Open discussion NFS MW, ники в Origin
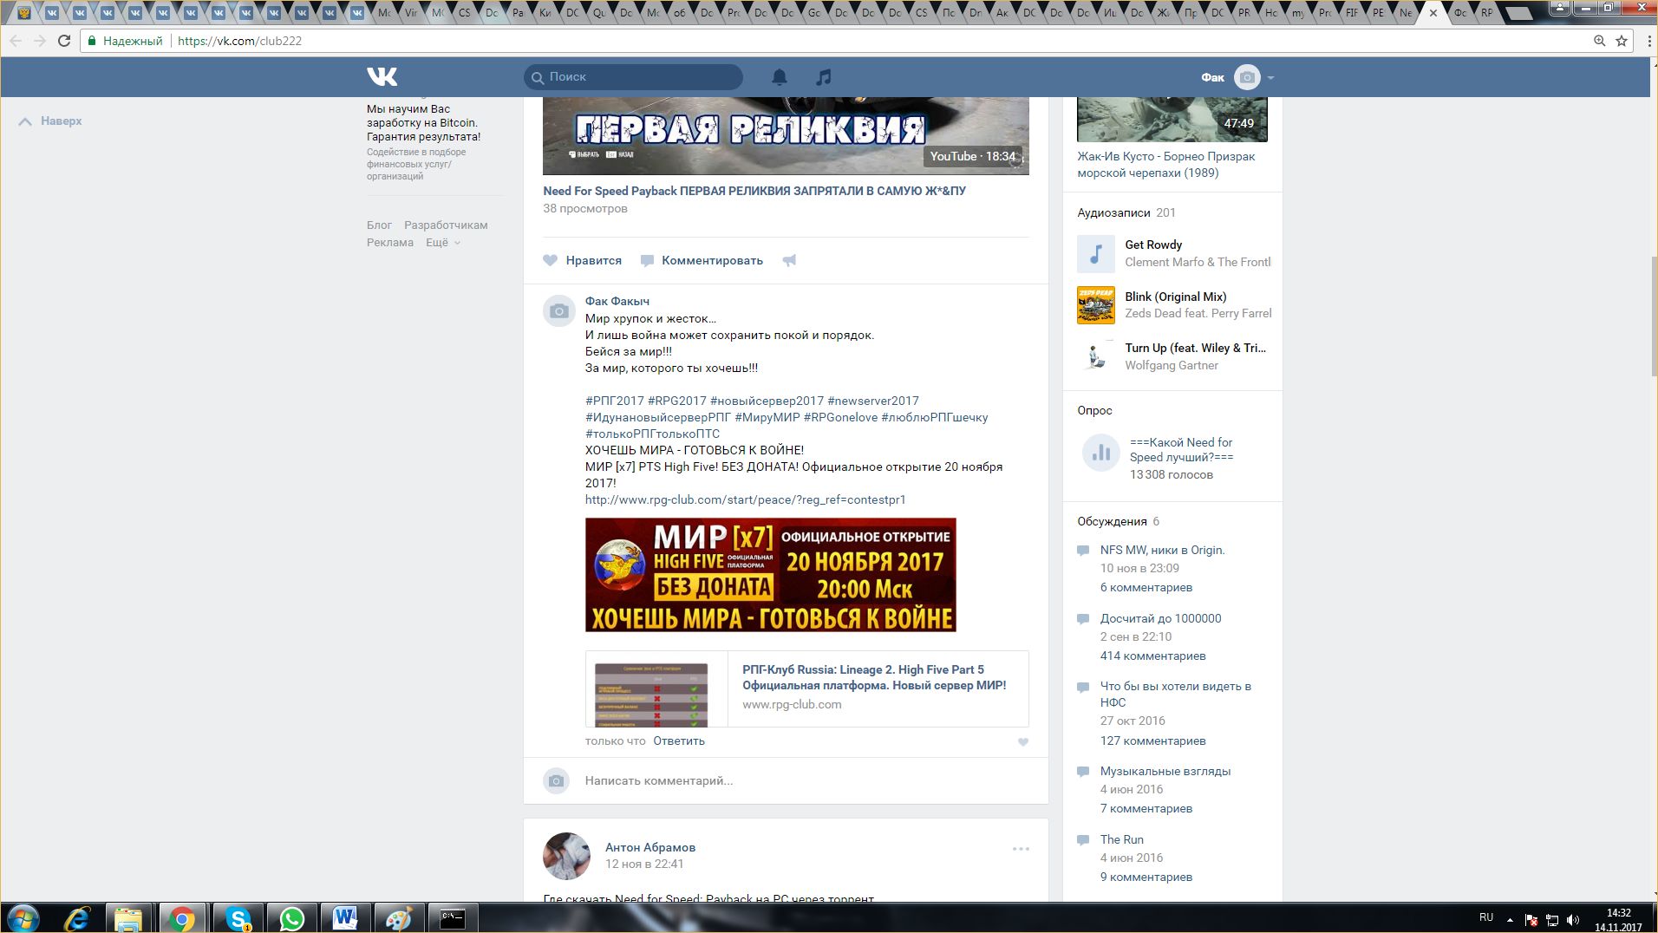1658x933 pixels. point(1162,550)
